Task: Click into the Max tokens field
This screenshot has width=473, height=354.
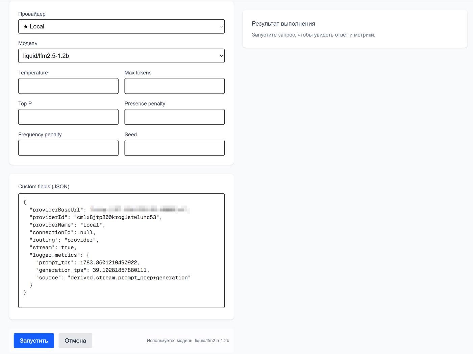Action: point(174,86)
